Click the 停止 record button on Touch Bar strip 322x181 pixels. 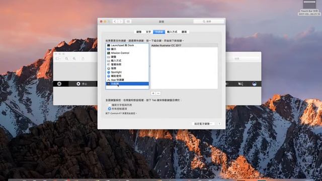pos(82,84)
